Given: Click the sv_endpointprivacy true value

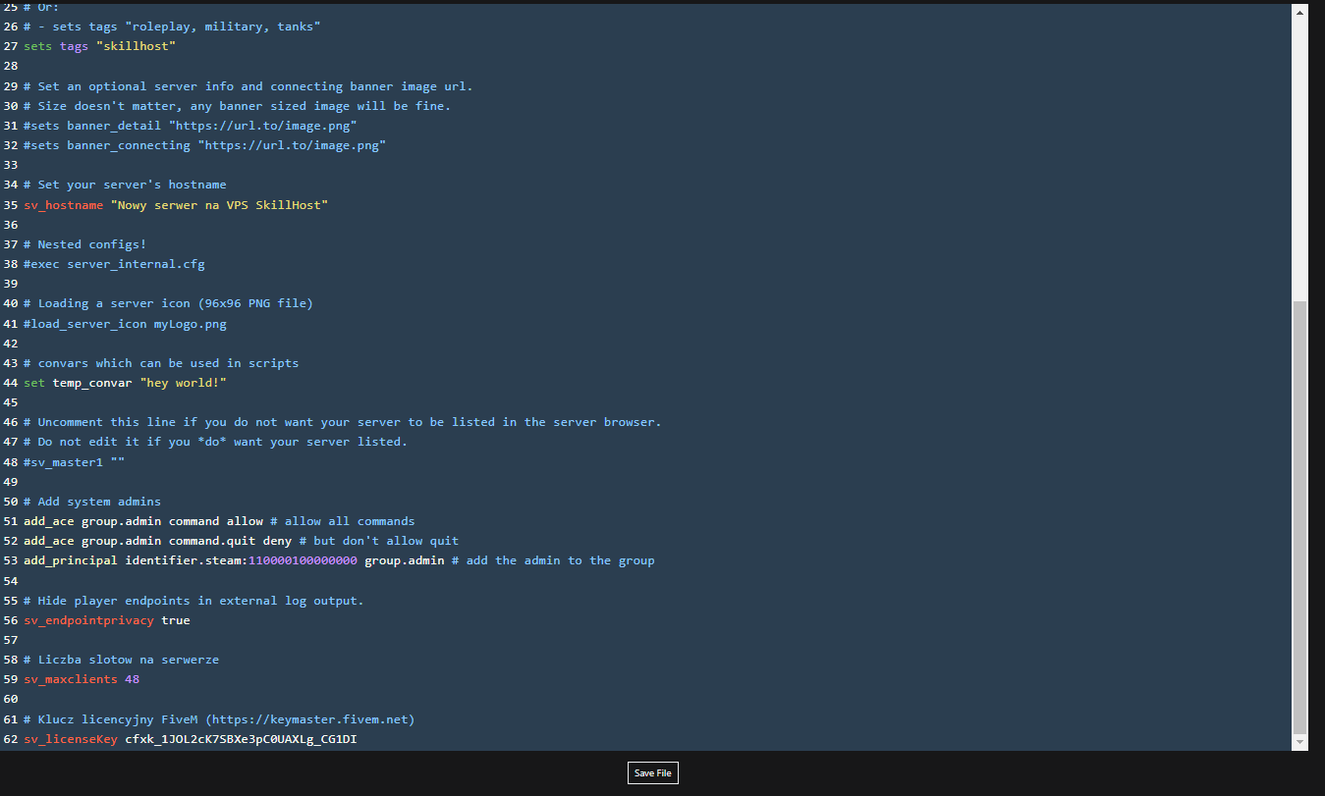Looking at the screenshot, I should [176, 620].
